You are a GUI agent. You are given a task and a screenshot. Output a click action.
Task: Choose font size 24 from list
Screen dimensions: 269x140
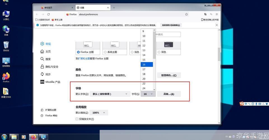147,88
